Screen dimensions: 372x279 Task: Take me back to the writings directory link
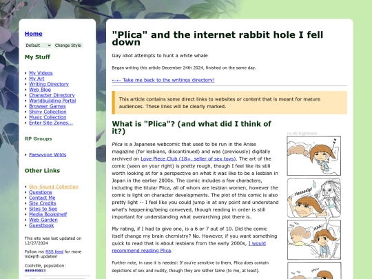coord(163,80)
